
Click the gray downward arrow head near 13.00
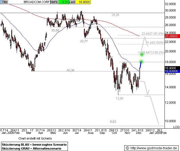[148, 92]
